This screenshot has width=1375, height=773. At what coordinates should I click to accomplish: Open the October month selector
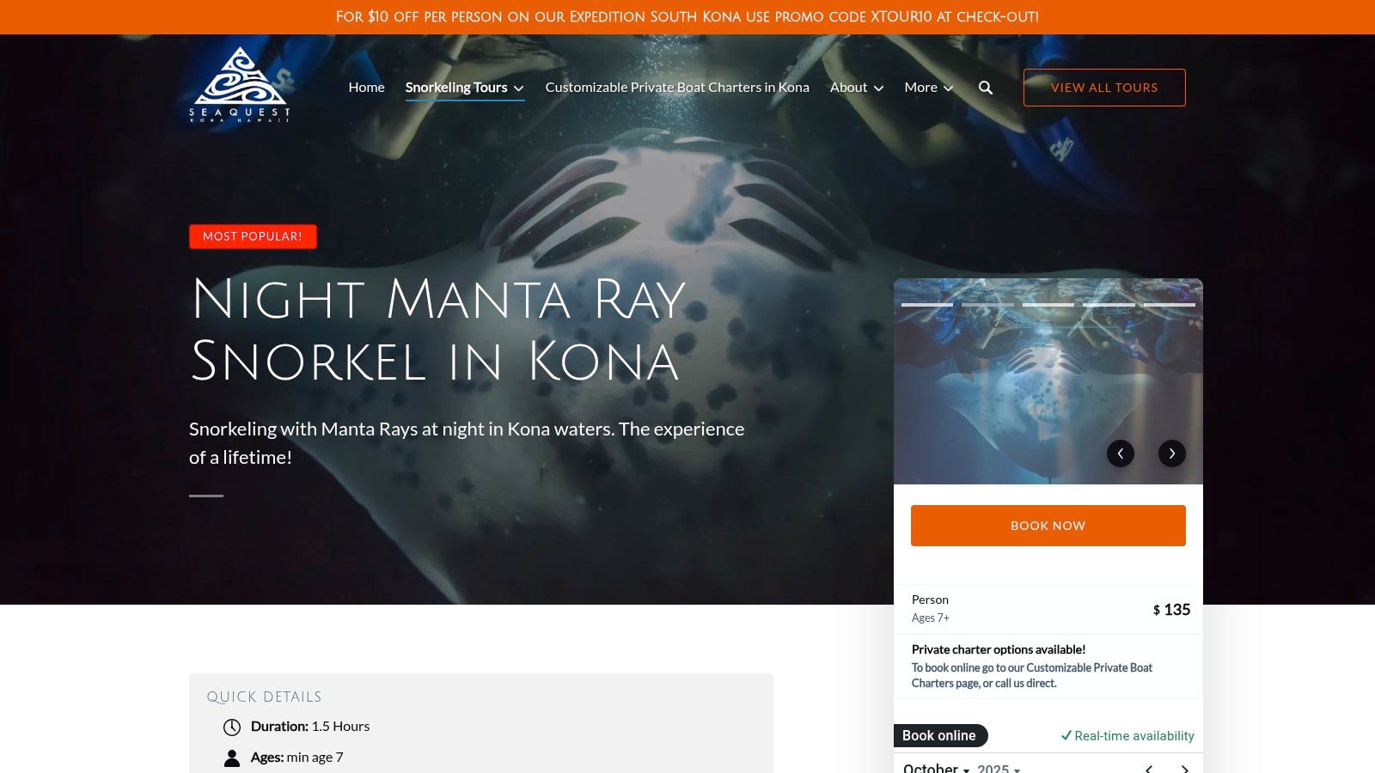(x=936, y=768)
